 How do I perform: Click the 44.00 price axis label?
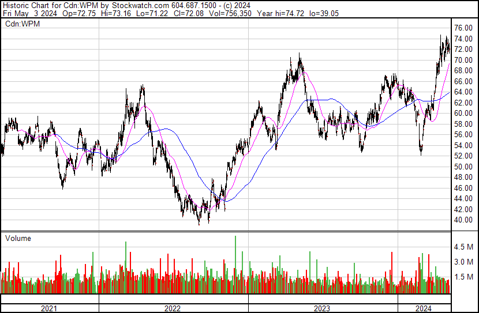[x=463, y=199]
